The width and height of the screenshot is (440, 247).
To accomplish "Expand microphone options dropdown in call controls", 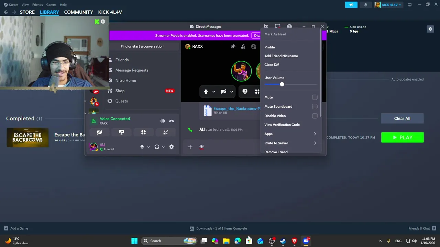I will [214, 92].
